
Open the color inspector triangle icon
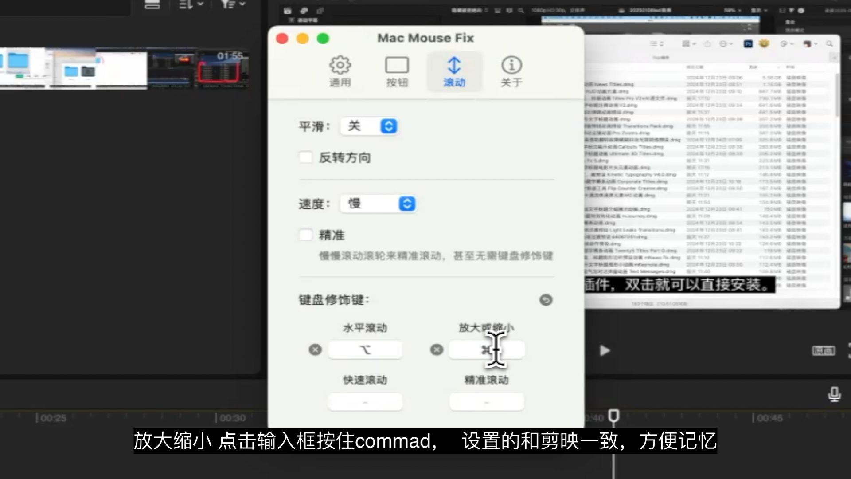792,10
